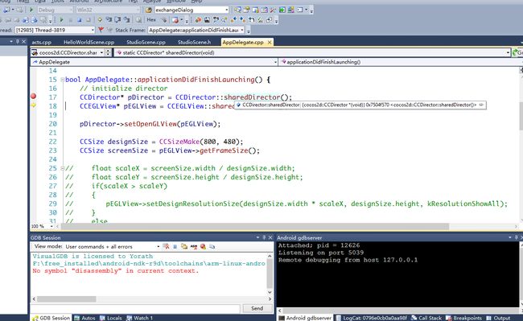Screen dimensions: 523x321
Task: Pin the CCDirector::sharedDirector data tip
Action: click(481, 105)
